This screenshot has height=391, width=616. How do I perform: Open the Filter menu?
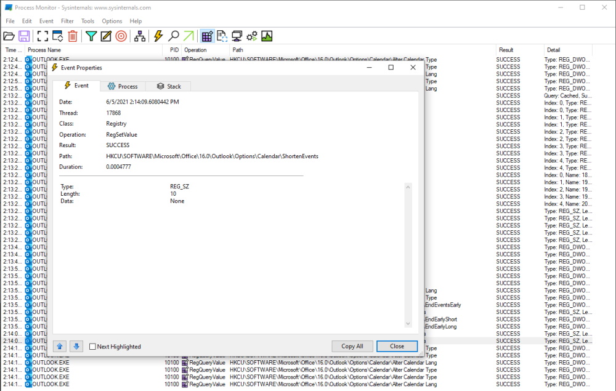pyautogui.click(x=67, y=21)
